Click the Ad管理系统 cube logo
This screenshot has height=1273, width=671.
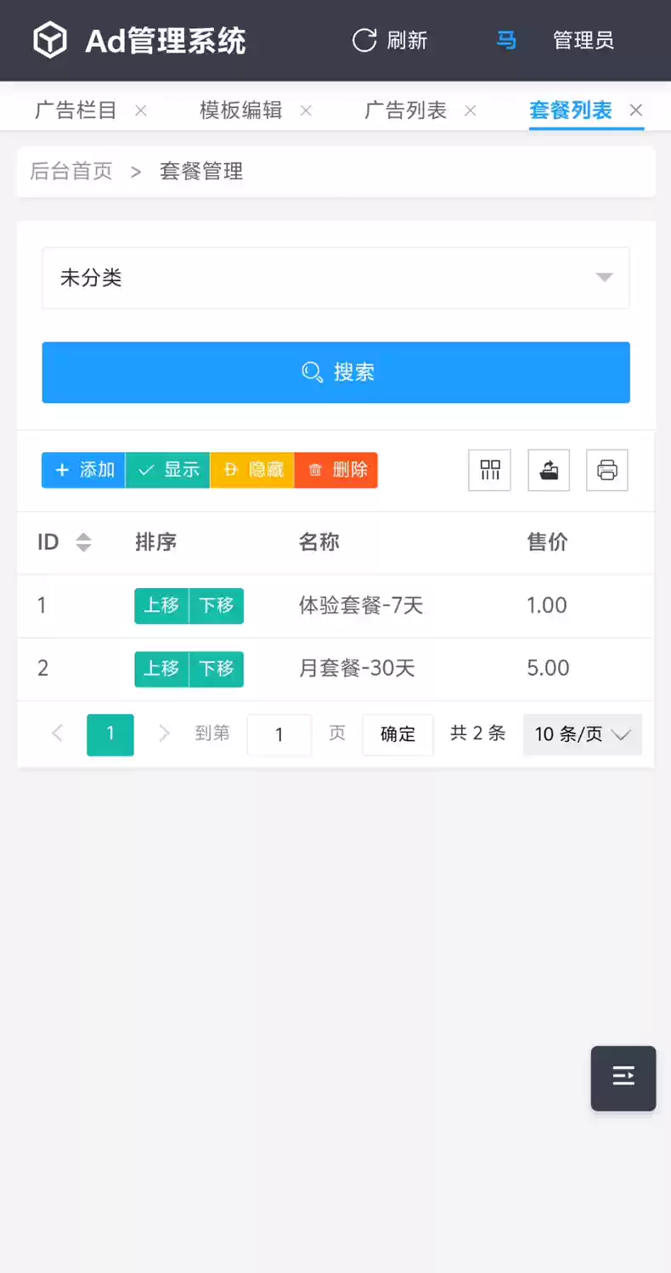[x=50, y=40]
